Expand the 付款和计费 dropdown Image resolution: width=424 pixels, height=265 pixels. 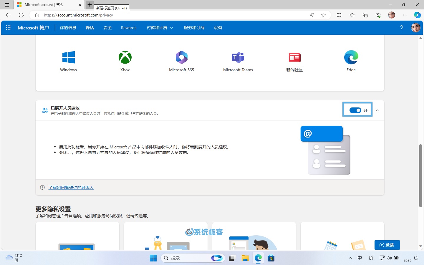(x=160, y=28)
